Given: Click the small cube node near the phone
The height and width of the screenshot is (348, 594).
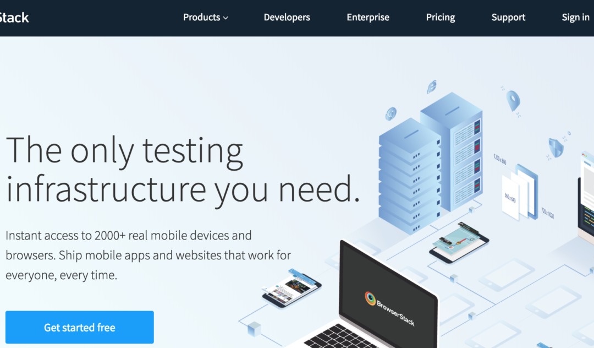Looking at the screenshot, I should click(254, 329).
